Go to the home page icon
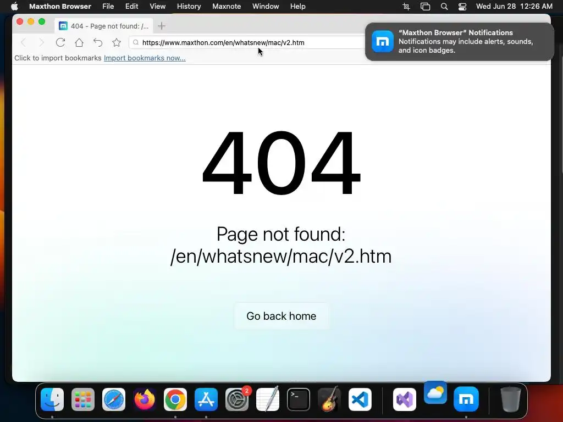This screenshot has height=422, width=563. (79, 43)
